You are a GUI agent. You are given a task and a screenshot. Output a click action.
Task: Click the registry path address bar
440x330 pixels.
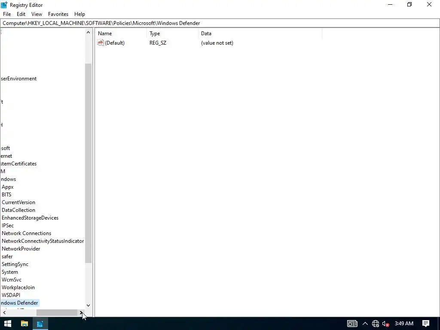tap(220, 23)
